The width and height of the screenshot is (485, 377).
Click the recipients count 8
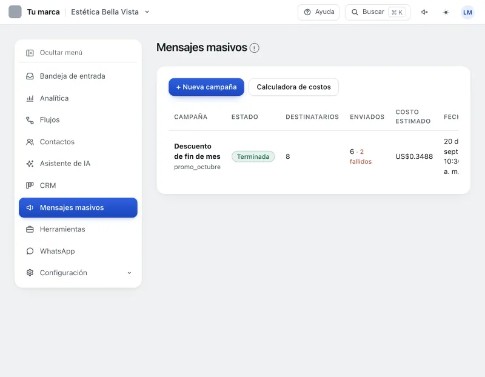pyautogui.click(x=287, y=156)
